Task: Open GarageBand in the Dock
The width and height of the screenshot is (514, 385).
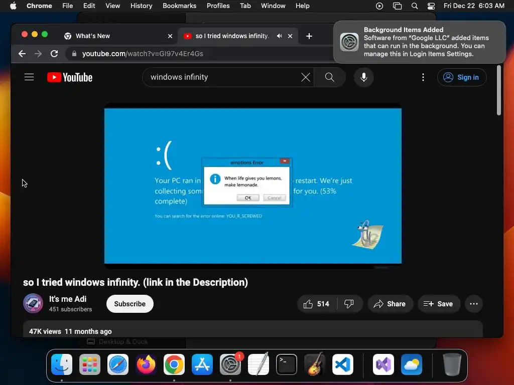Action: [x=315, y=364]
